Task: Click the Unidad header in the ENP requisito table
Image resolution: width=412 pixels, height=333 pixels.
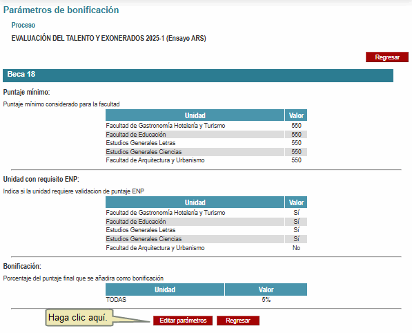Action: 195,202
